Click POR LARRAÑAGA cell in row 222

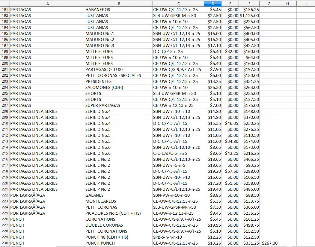(x=47, y=195)
